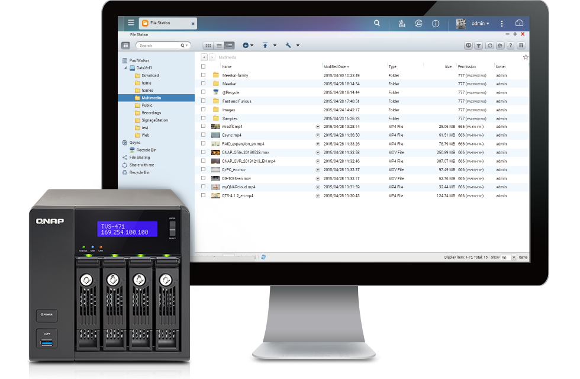This screenshot has width=580, height=379.
Task: Open the QNAP_Qfile_20130528.mov thumbnail
Action: 215,152
